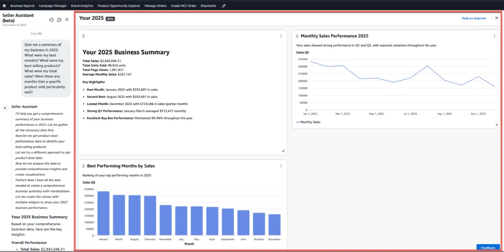Open options menu for Monthly Sales Performance widget
Screen dimensions: 504x252
pos(495,36)
